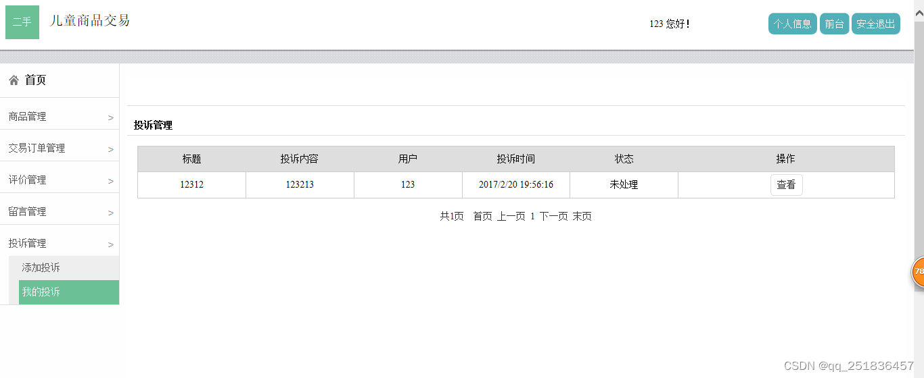Click the green 二手 logo box
The width and height of the screenshot is (924, 378).
pyautogui.click(x=22, y=22)
